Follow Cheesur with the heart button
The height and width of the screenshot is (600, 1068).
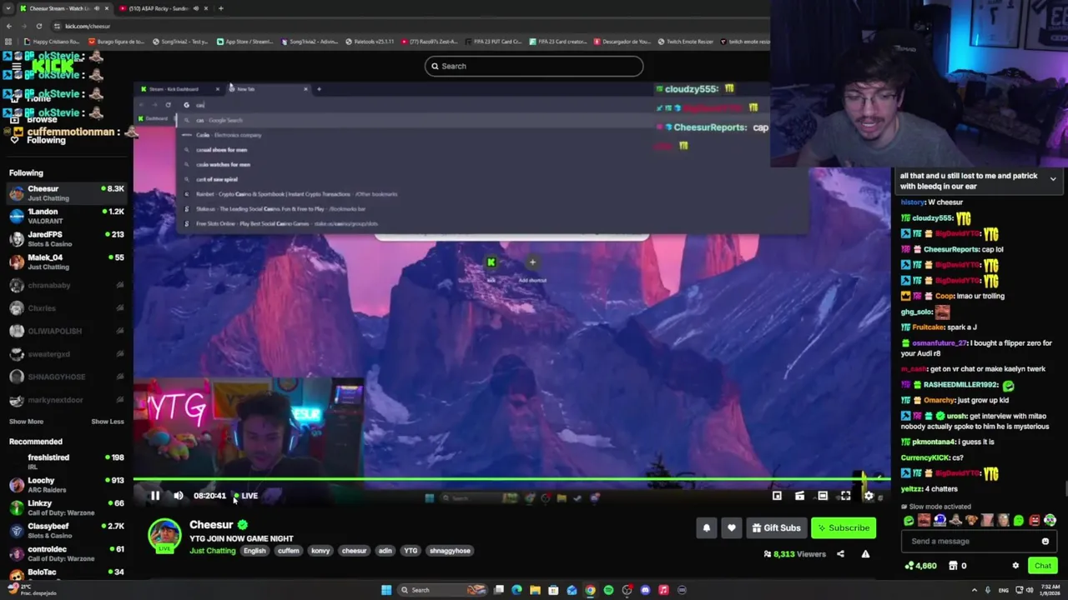[732, 527]
